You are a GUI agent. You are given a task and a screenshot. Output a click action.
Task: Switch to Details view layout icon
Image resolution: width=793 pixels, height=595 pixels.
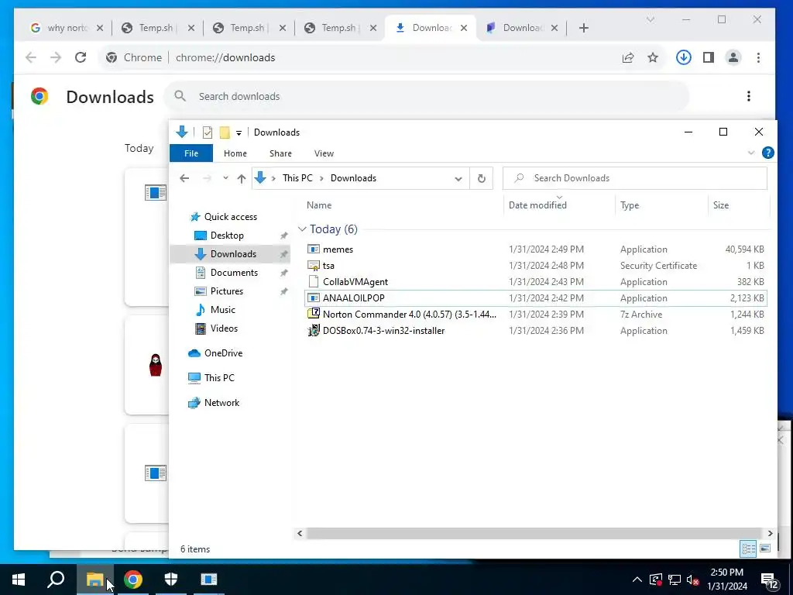(749, 549)
